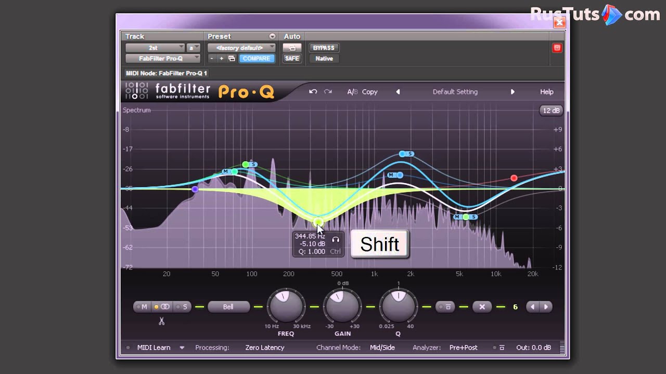Select green band dot near 100 Hz
The height and width of the screenshot is (374, 666).
coord(246,165)
